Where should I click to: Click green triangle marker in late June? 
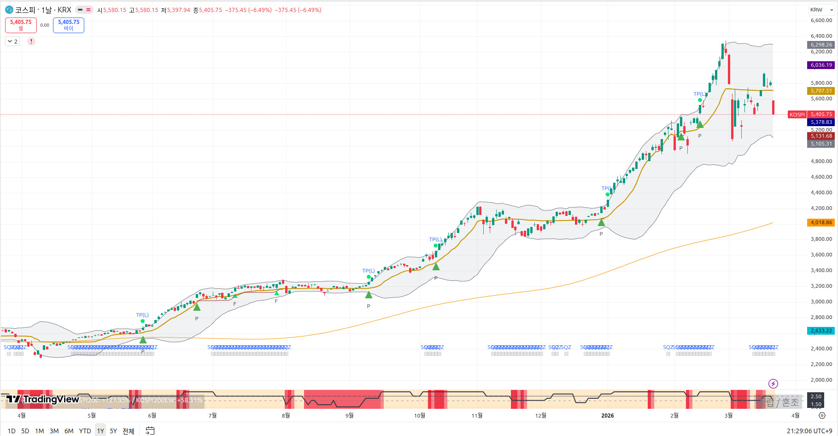[197, 307]
